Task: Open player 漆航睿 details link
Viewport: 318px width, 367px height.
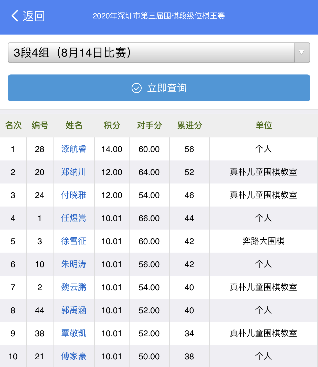Action: point(74,149)
